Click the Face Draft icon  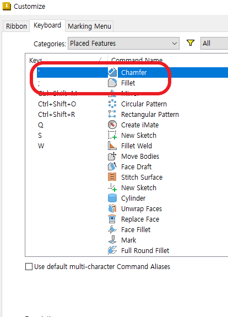[x=112, y=167]
